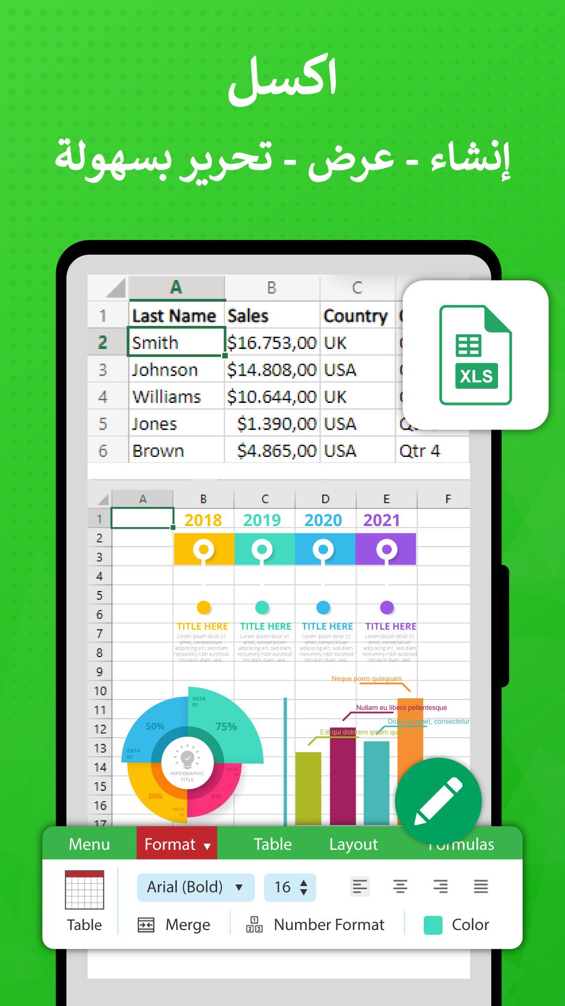Click the yellow 2018 timeline pin
The image size is (565, 1006).
click(x=204, y=550)
